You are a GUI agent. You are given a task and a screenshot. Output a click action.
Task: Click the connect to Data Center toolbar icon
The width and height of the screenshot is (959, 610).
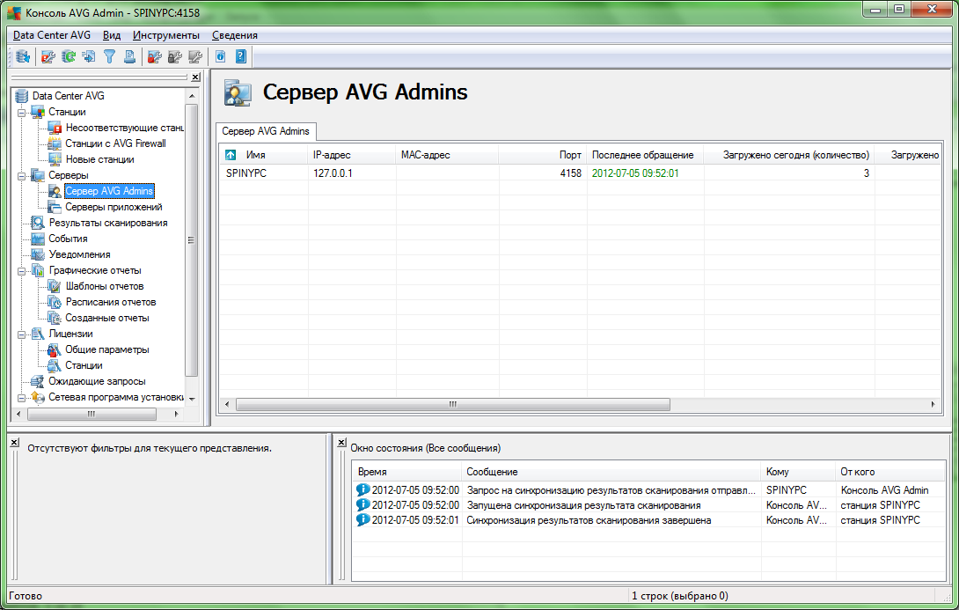point(23,57)
